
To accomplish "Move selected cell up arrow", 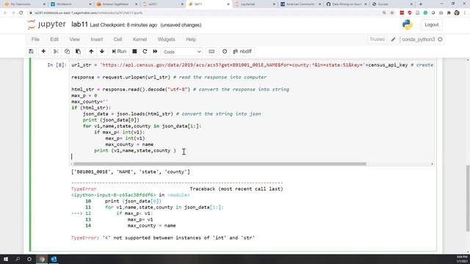I will pos(91,51).
